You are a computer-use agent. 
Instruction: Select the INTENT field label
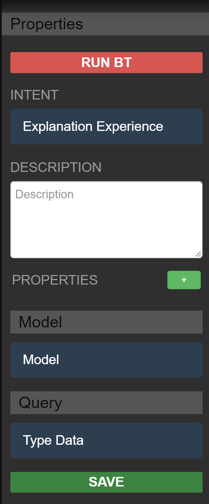34,95
